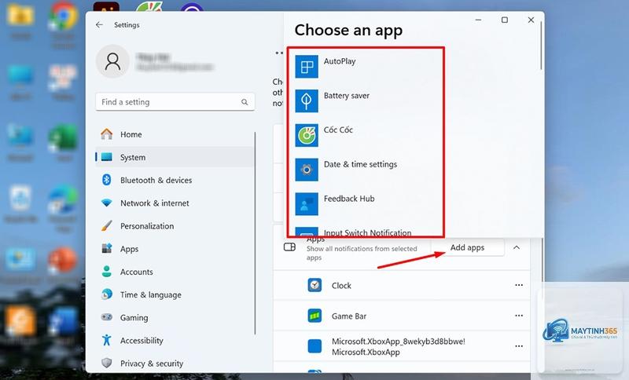Click the search magnifier in Find a setting

[245, 102]
